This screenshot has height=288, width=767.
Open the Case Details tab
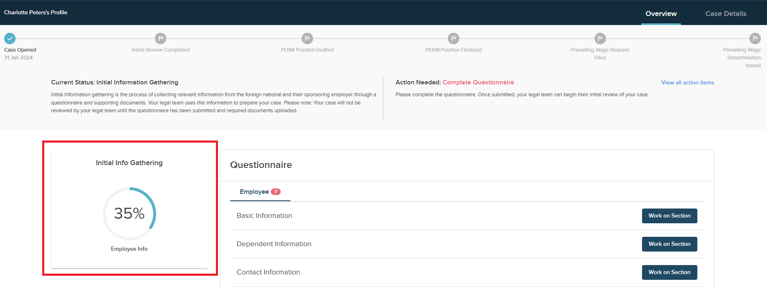(726, 14)
